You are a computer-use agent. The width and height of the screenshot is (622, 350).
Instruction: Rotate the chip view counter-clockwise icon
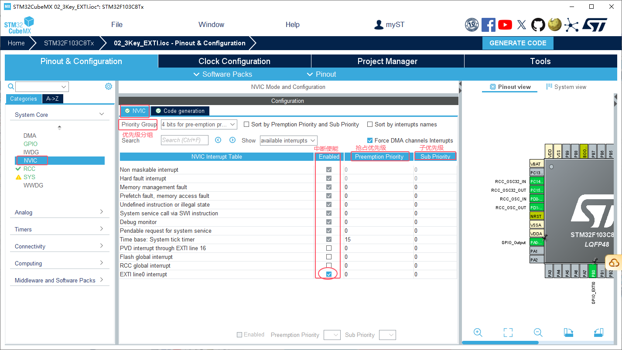598,333
